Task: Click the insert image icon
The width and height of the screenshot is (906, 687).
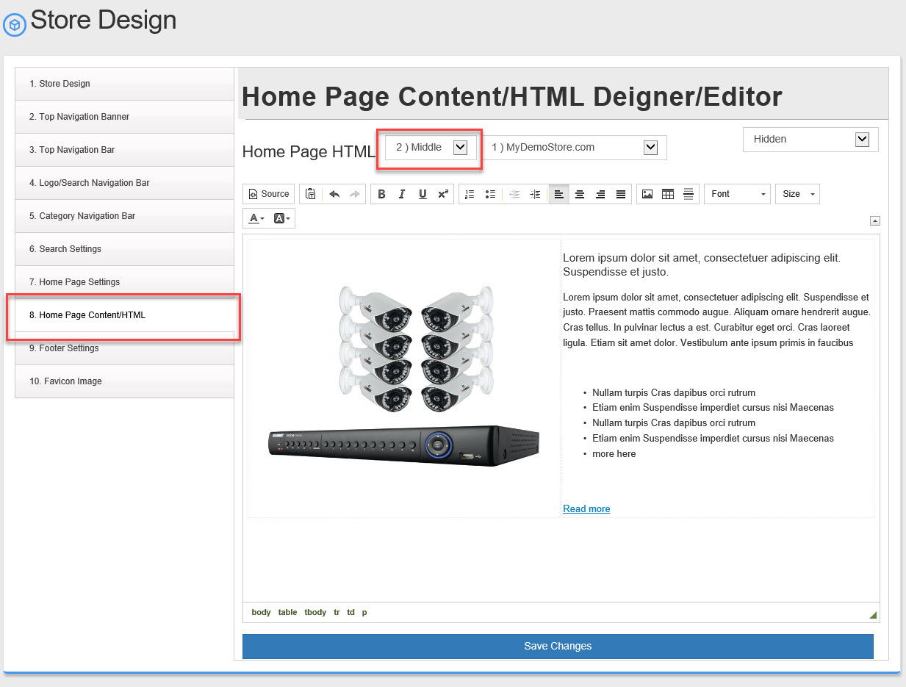Action: (647, 194)
